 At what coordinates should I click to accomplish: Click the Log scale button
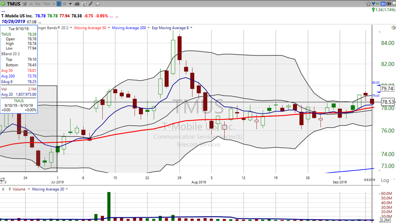384,180
